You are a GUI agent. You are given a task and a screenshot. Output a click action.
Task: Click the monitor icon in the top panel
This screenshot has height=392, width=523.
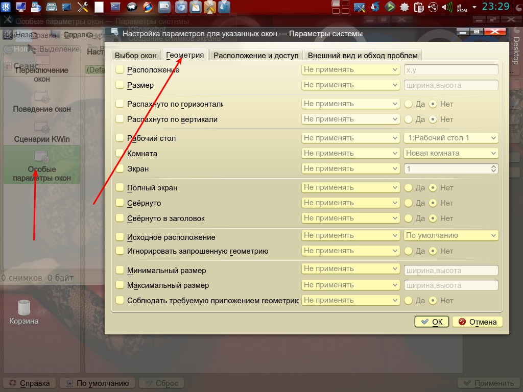point(20,7)
